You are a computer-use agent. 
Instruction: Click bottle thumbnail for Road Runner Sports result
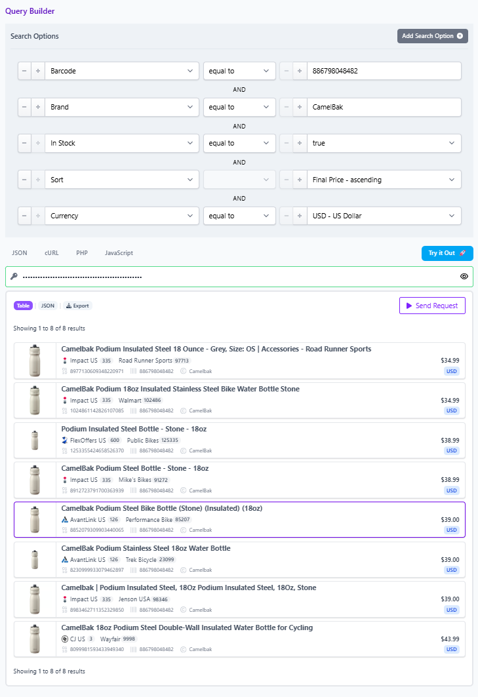(x=35, y=361)
